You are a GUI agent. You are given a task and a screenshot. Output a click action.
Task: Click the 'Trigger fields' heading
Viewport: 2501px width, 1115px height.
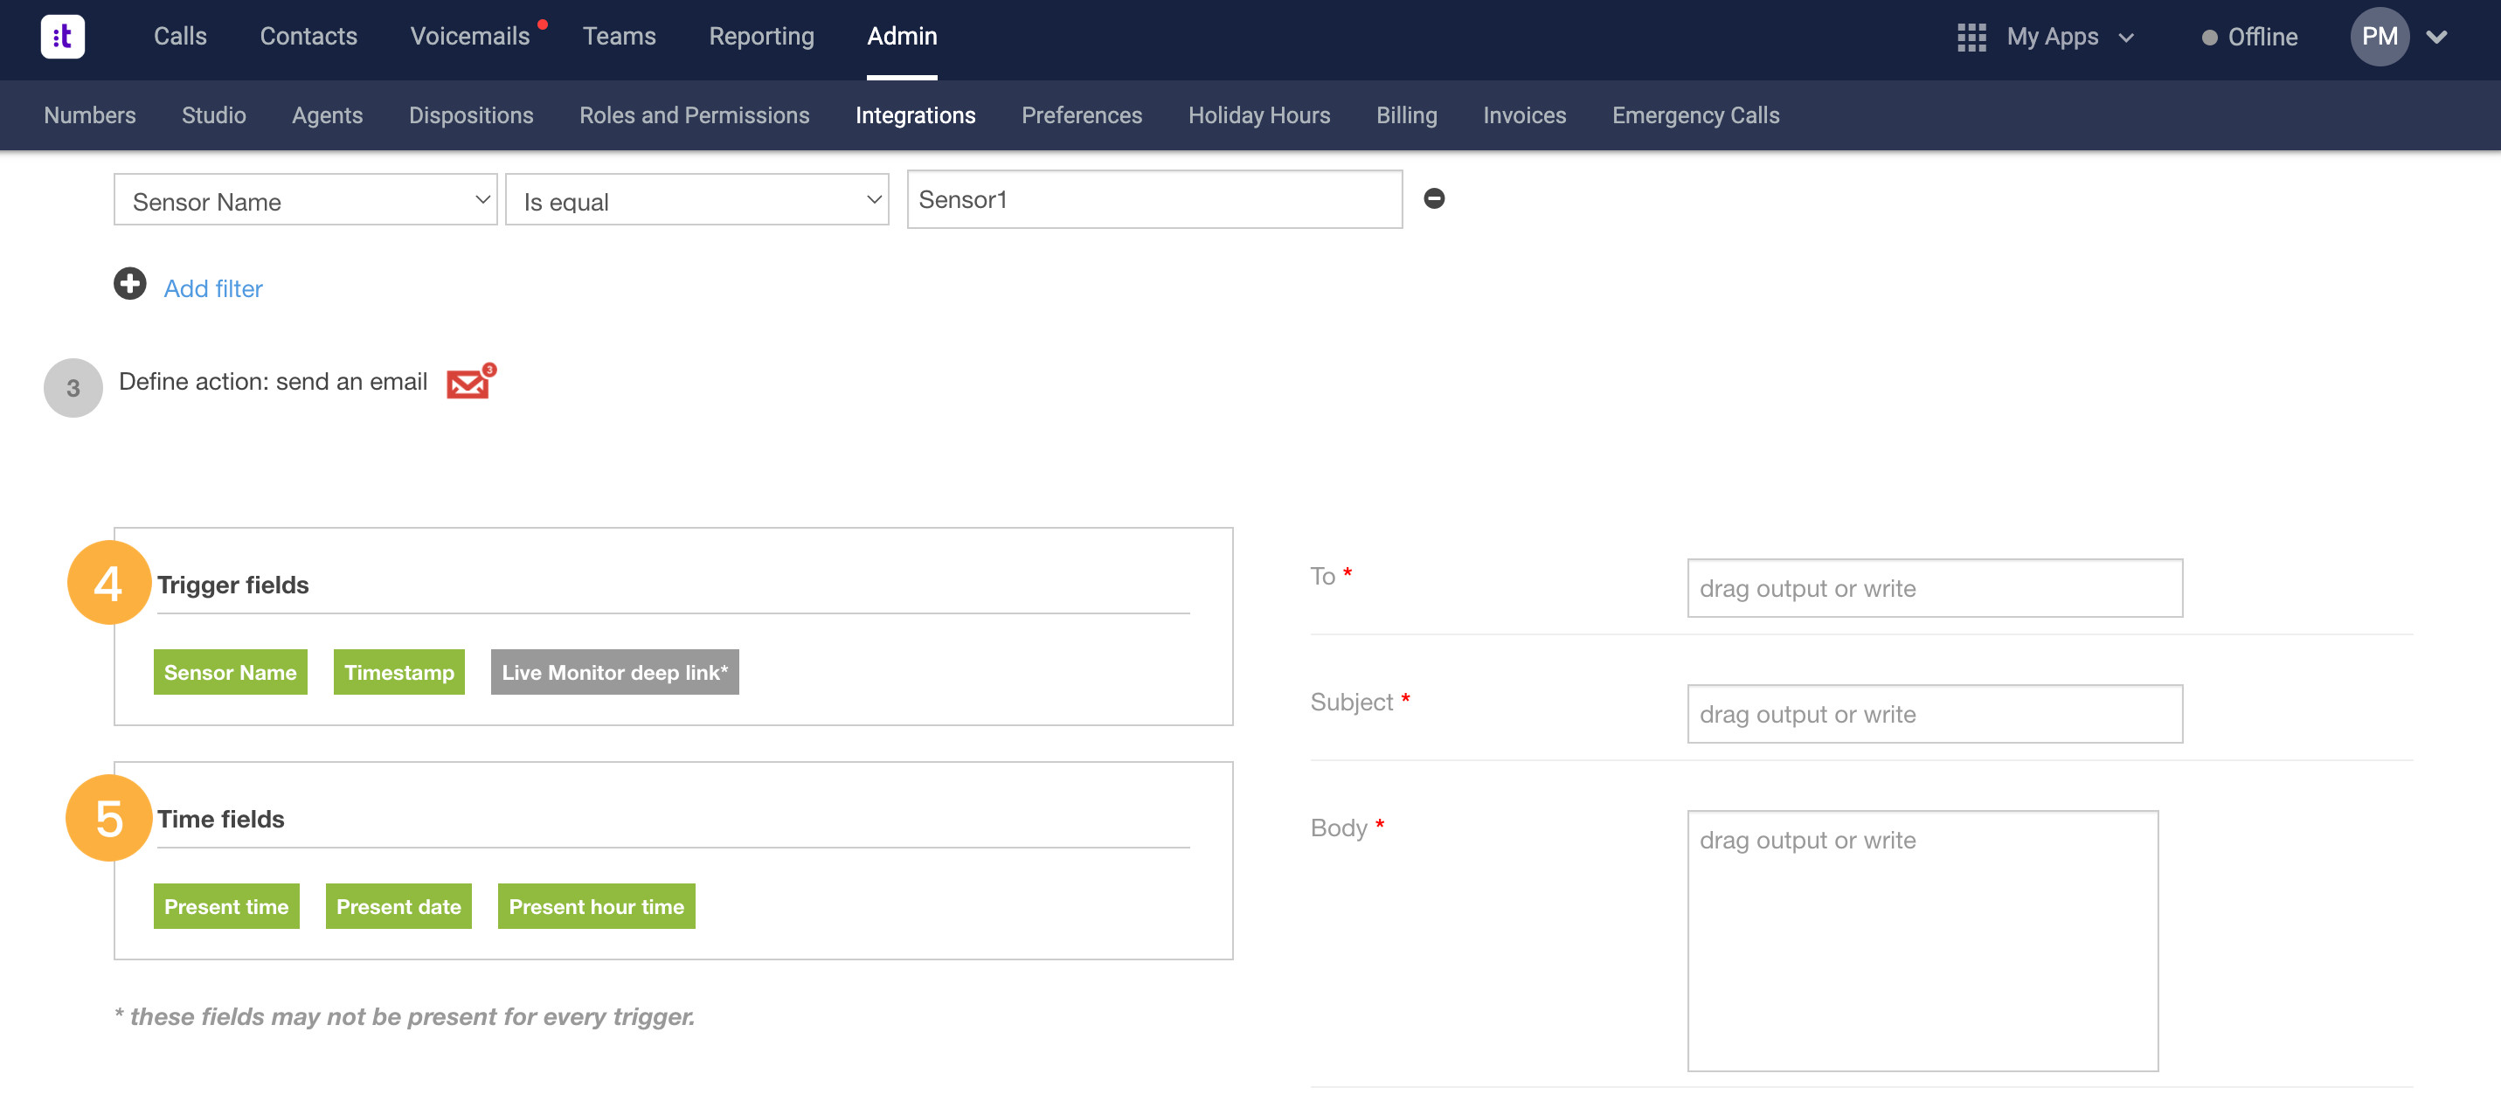click(x=233, y=585)
